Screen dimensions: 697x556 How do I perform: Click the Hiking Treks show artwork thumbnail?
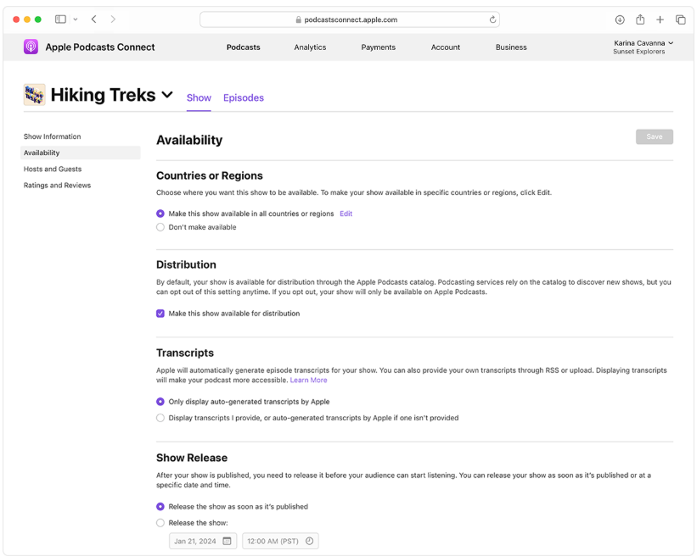(x=34, y=95)
